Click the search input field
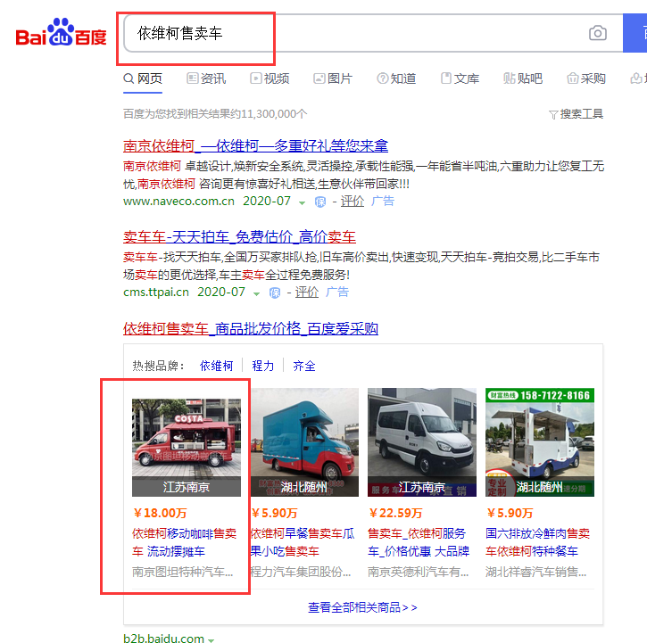 [x=373, y=33]
